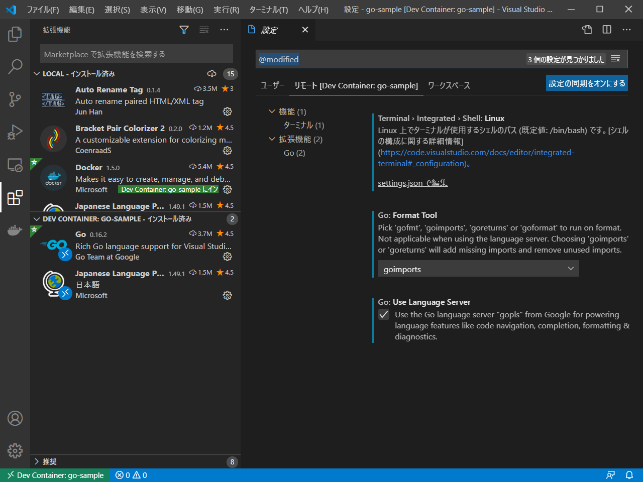Image resolution: width=643 pixels, height=482 pixels.
Task: Open the Explorer view
Action: (15, 34)
